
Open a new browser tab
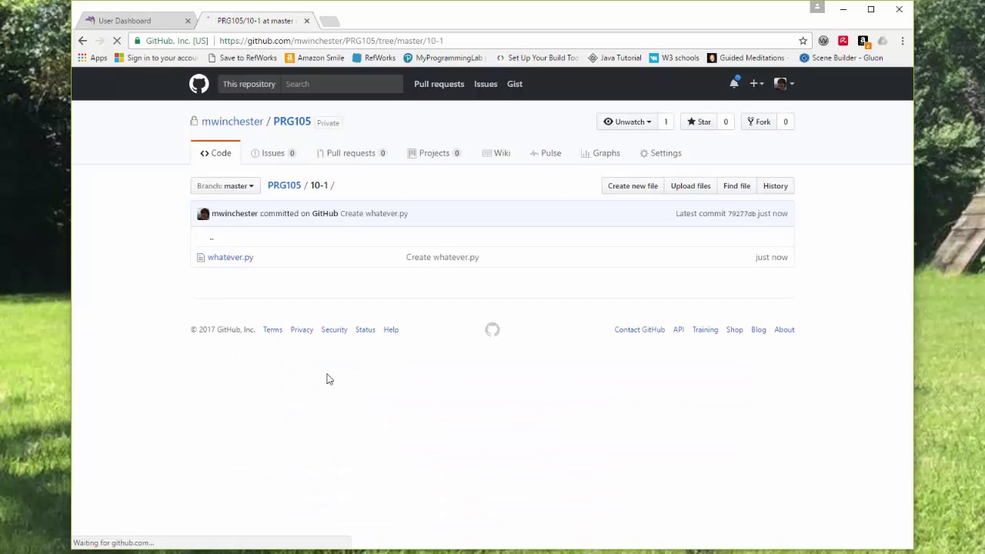pyautogui.click(x=329, y=21)
